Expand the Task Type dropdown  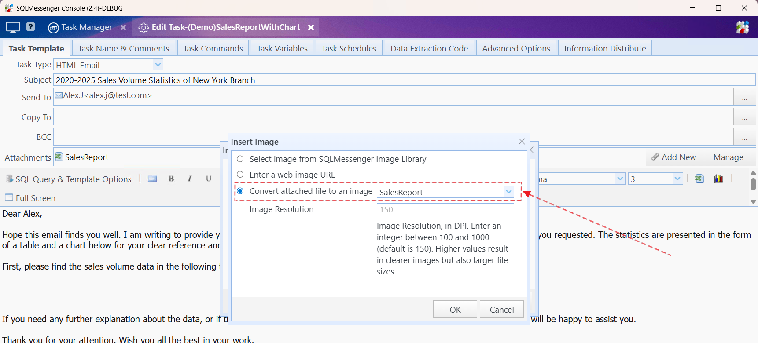click(x=158, y=65)
